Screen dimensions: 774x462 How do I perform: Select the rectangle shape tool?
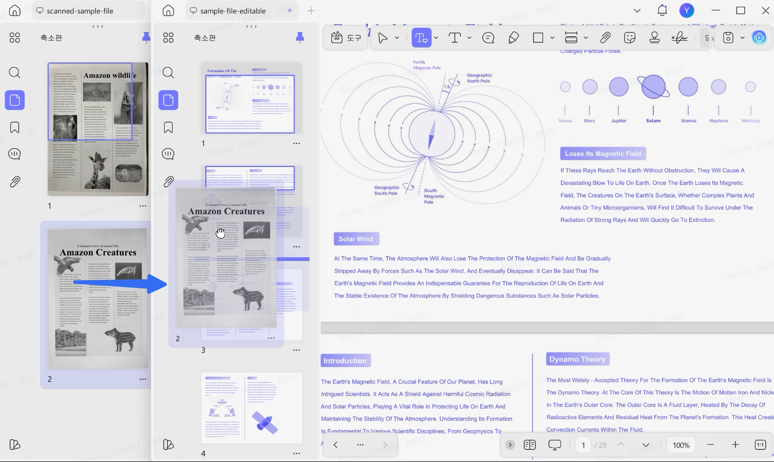coord(538,38)
